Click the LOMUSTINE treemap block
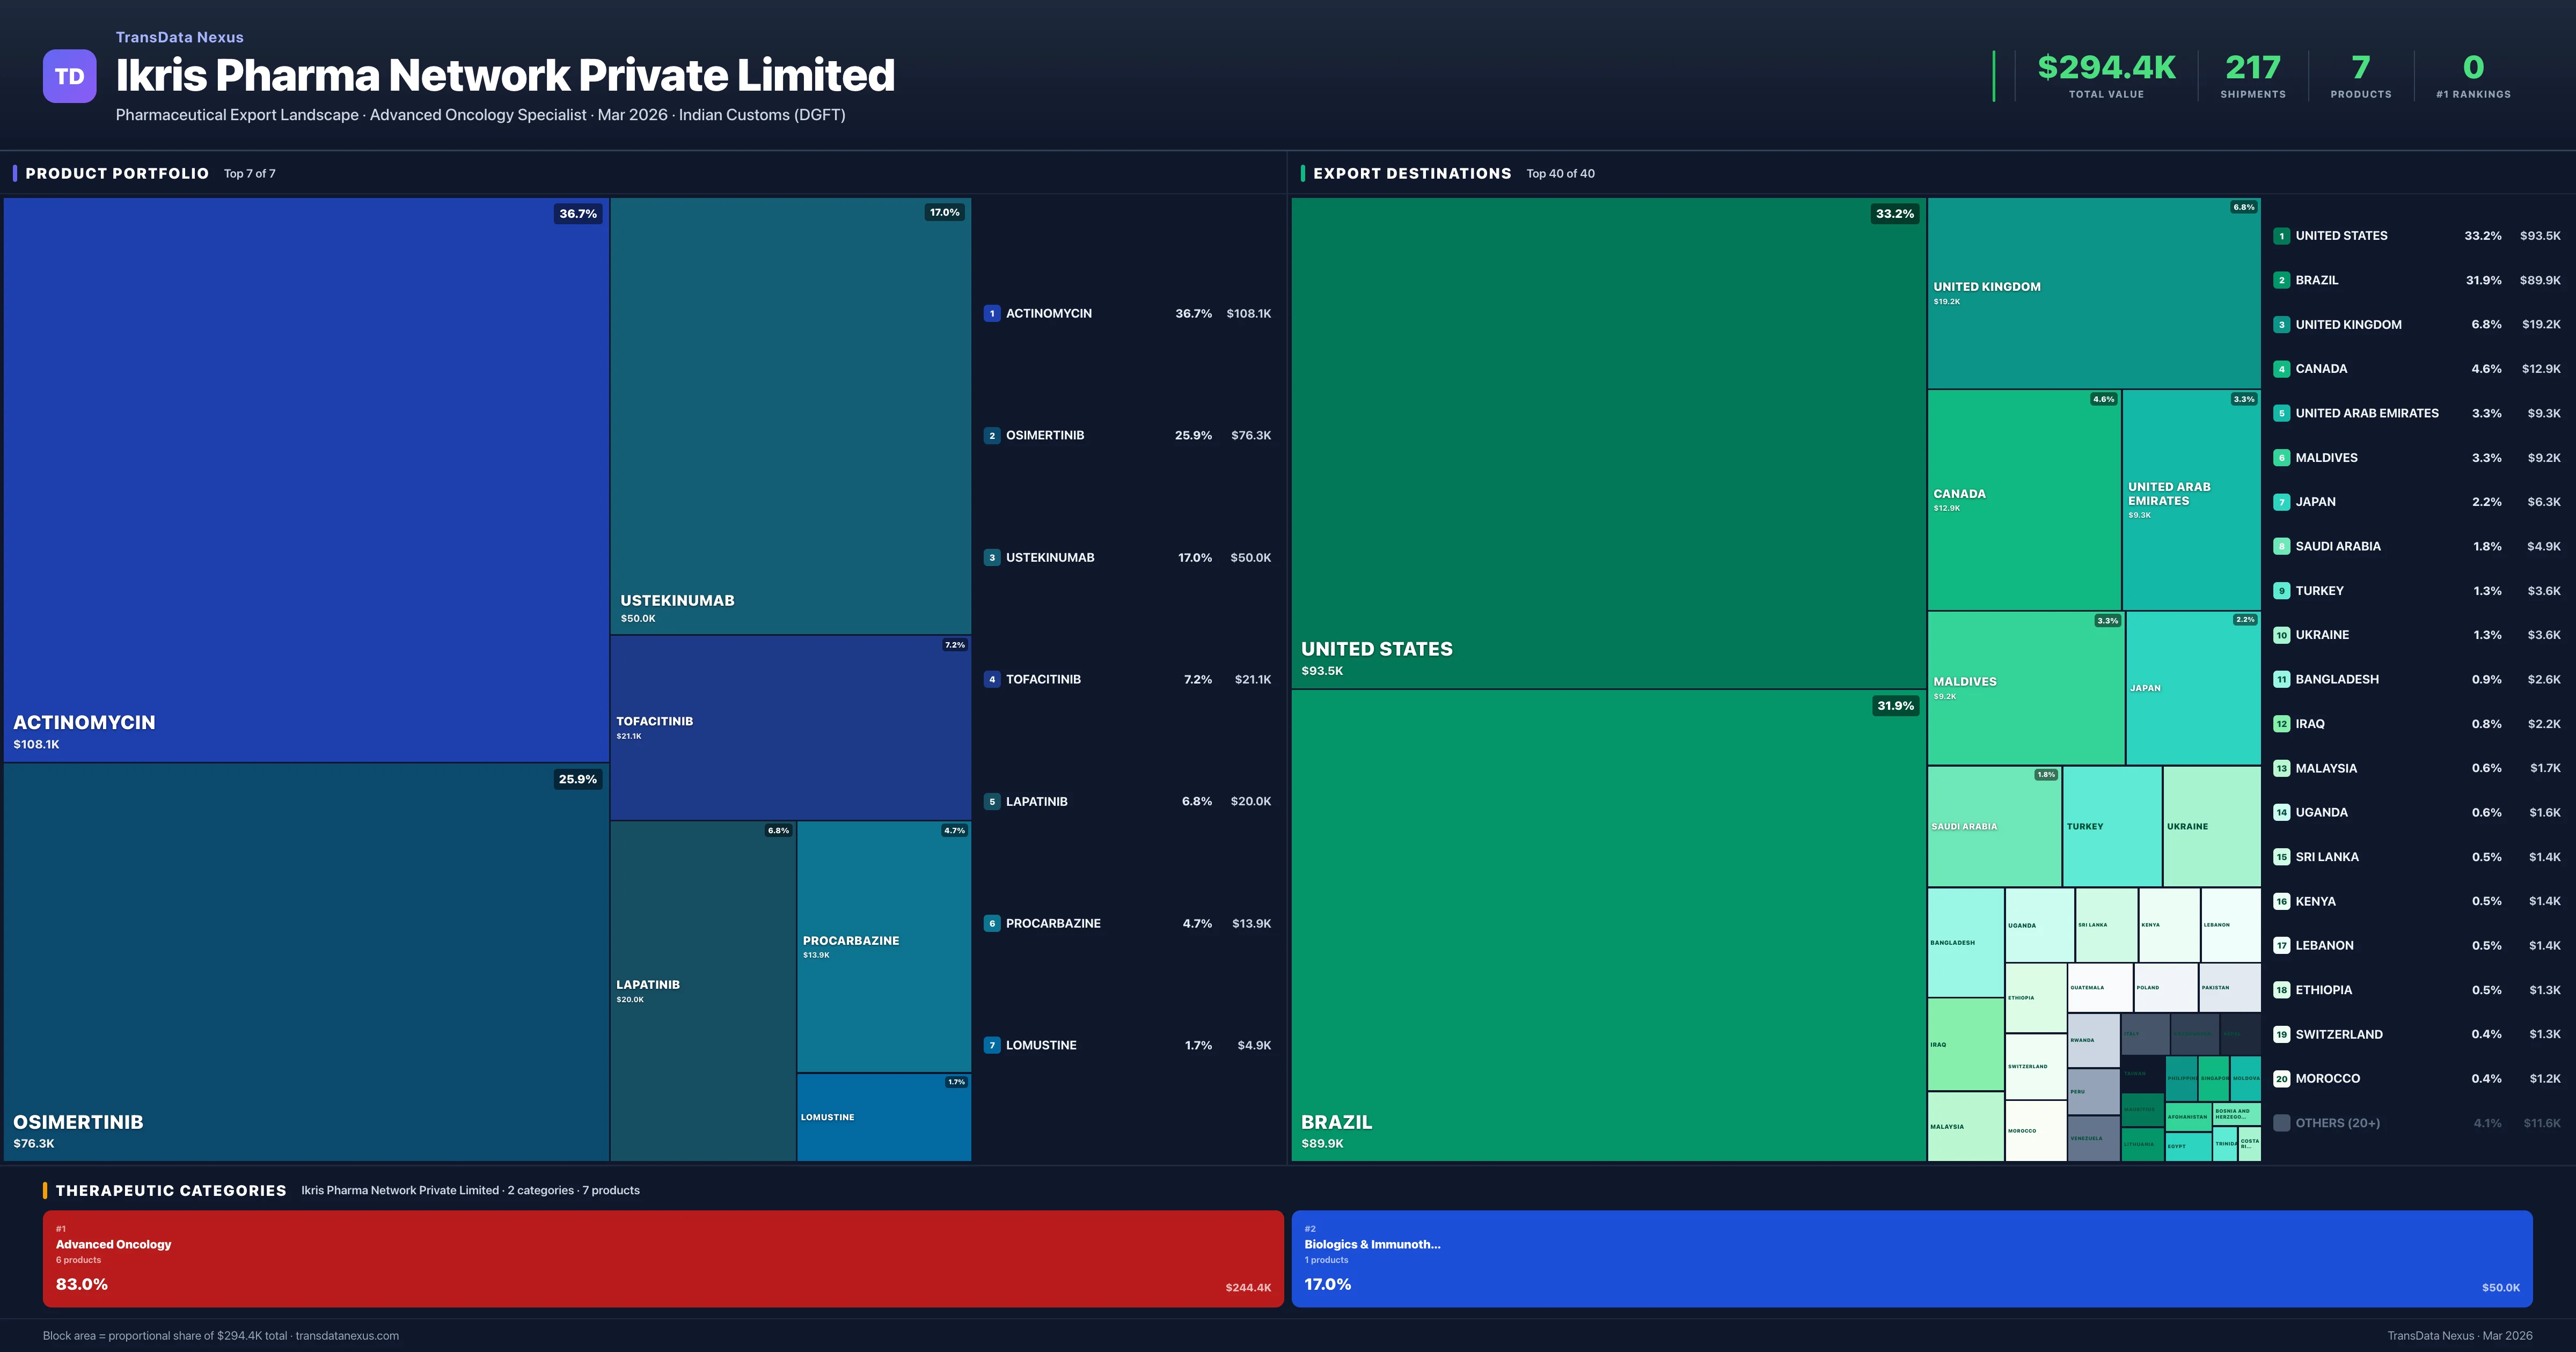 tap(883, 1117)
